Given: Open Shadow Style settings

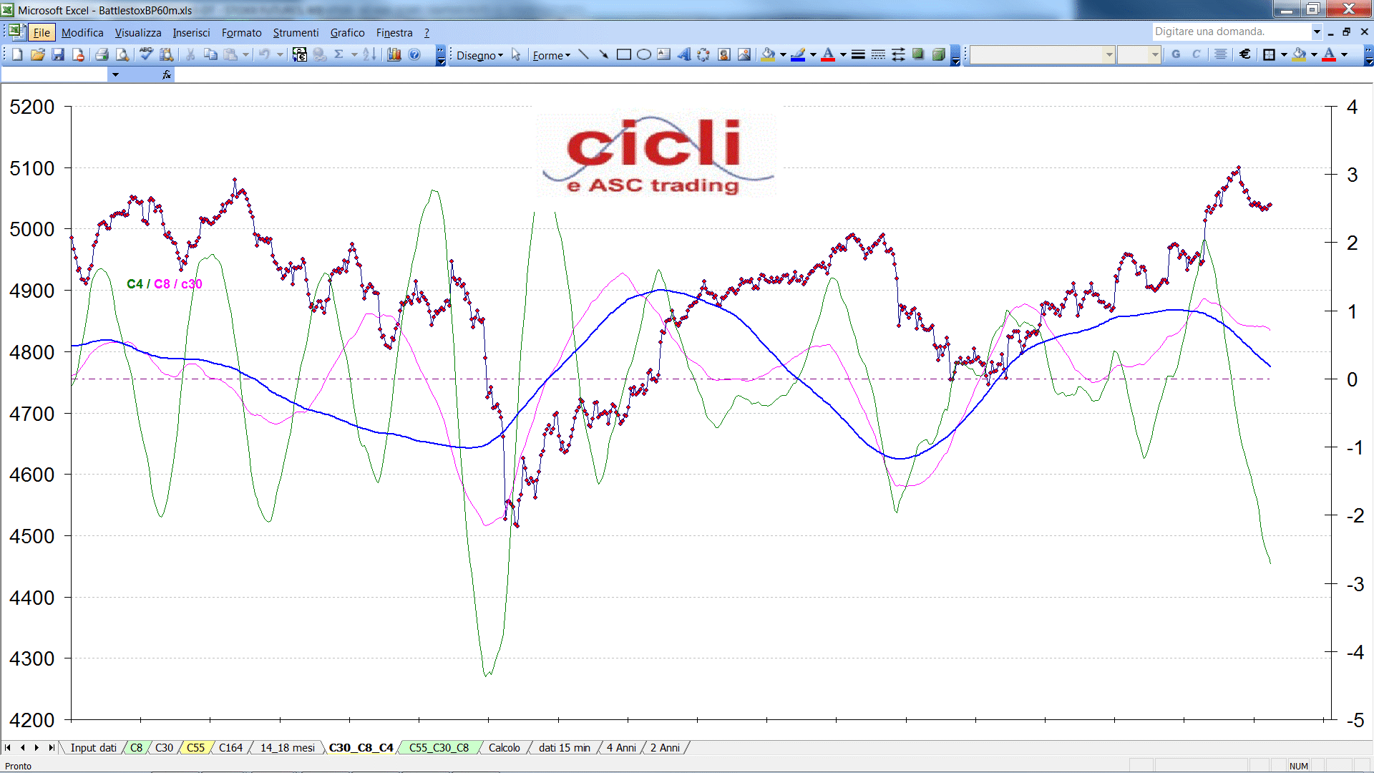Looking at the screenshot, I should (x=918, y=54).
